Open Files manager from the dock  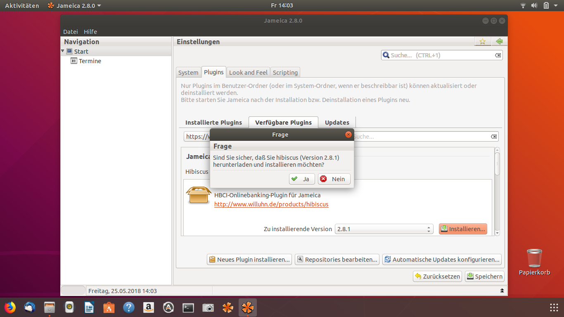50,308
